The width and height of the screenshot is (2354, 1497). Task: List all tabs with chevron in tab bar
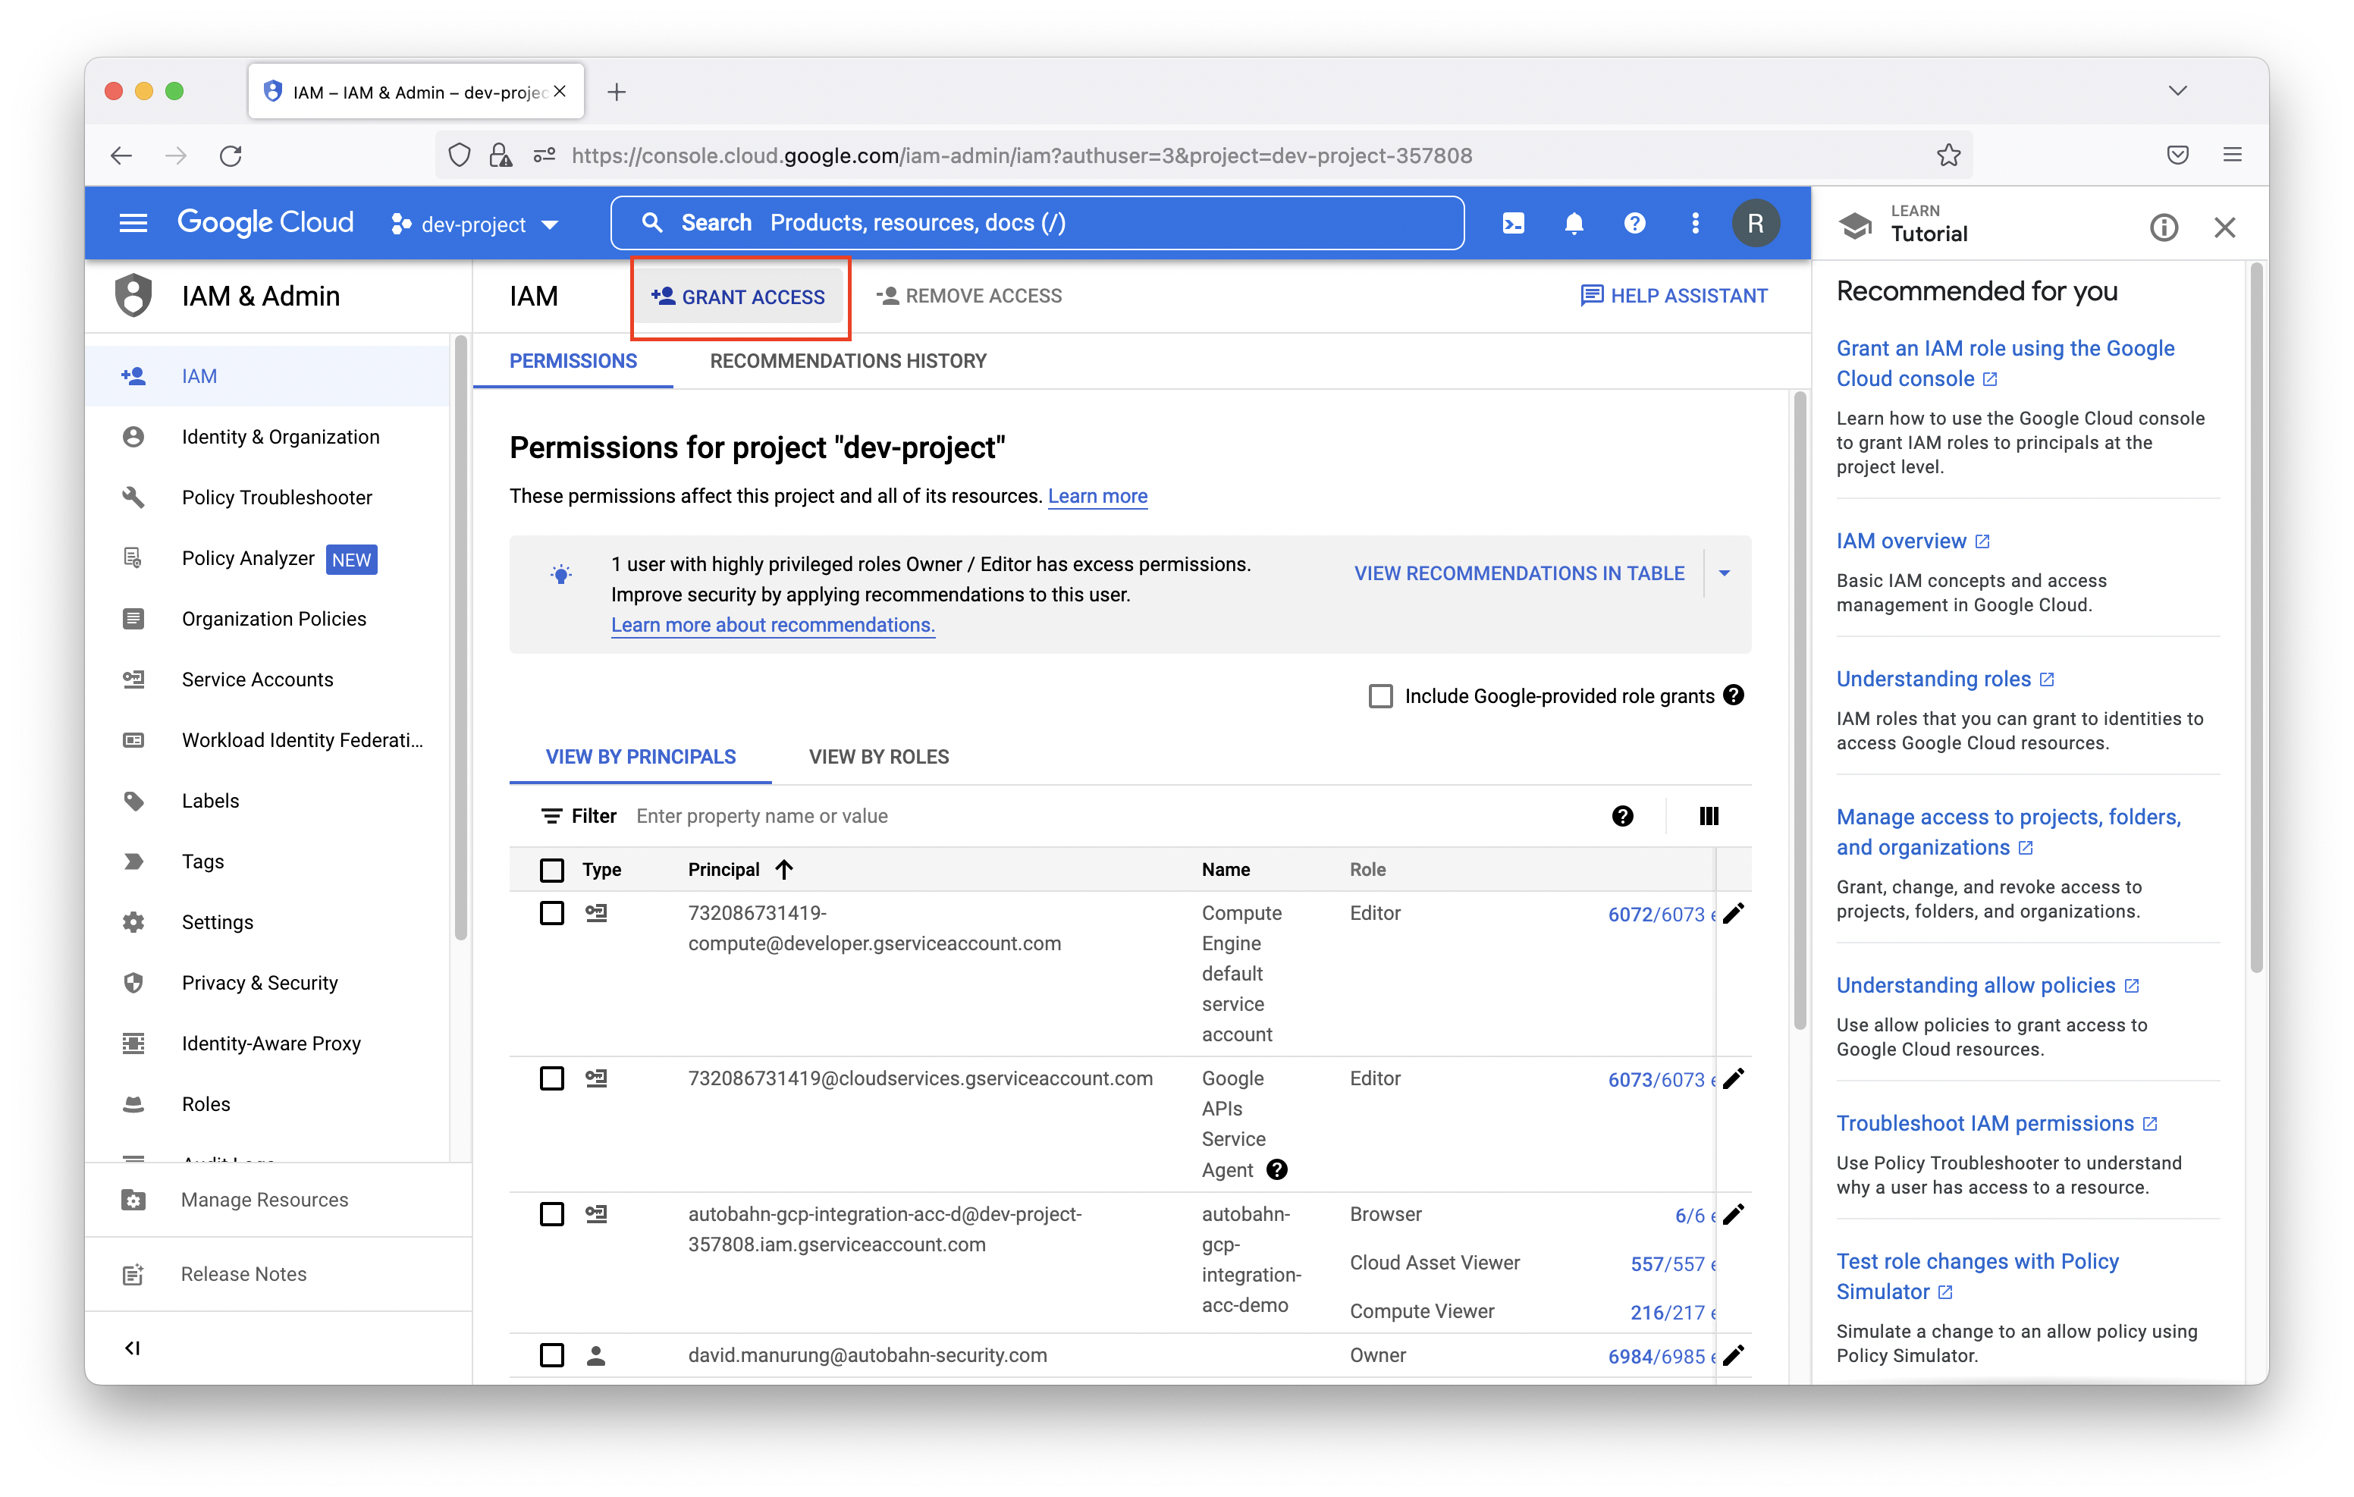(x=2178, y=91)
